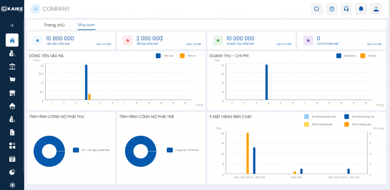Click blue star icon for Tiền vào hôm nay
Image resolution: width=390 pixels, height=190 pixels.
point(38,40)
